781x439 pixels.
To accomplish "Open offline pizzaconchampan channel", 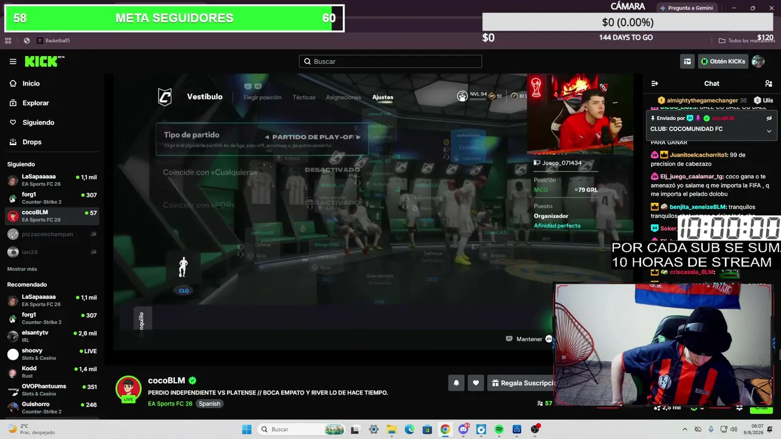I will tap(52, 234).
